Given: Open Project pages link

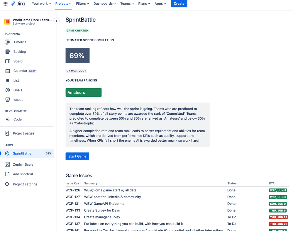Looking at the screenshot, I should click(x=23, y=133).
